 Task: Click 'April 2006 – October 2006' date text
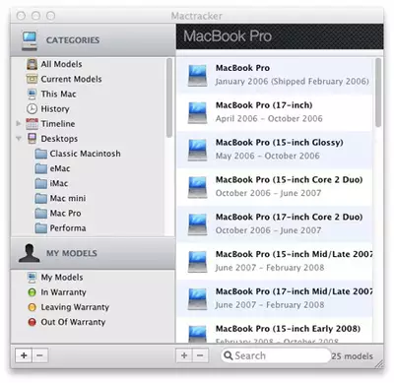269,118
